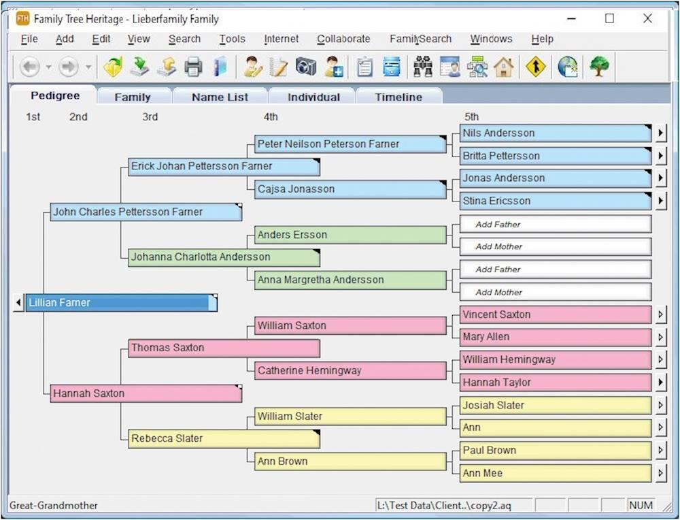The height and width of the screenshot is (520, 680).
Task: Open notes with the notebook-and-pencil icon
Action: click(x=278, y=67)
